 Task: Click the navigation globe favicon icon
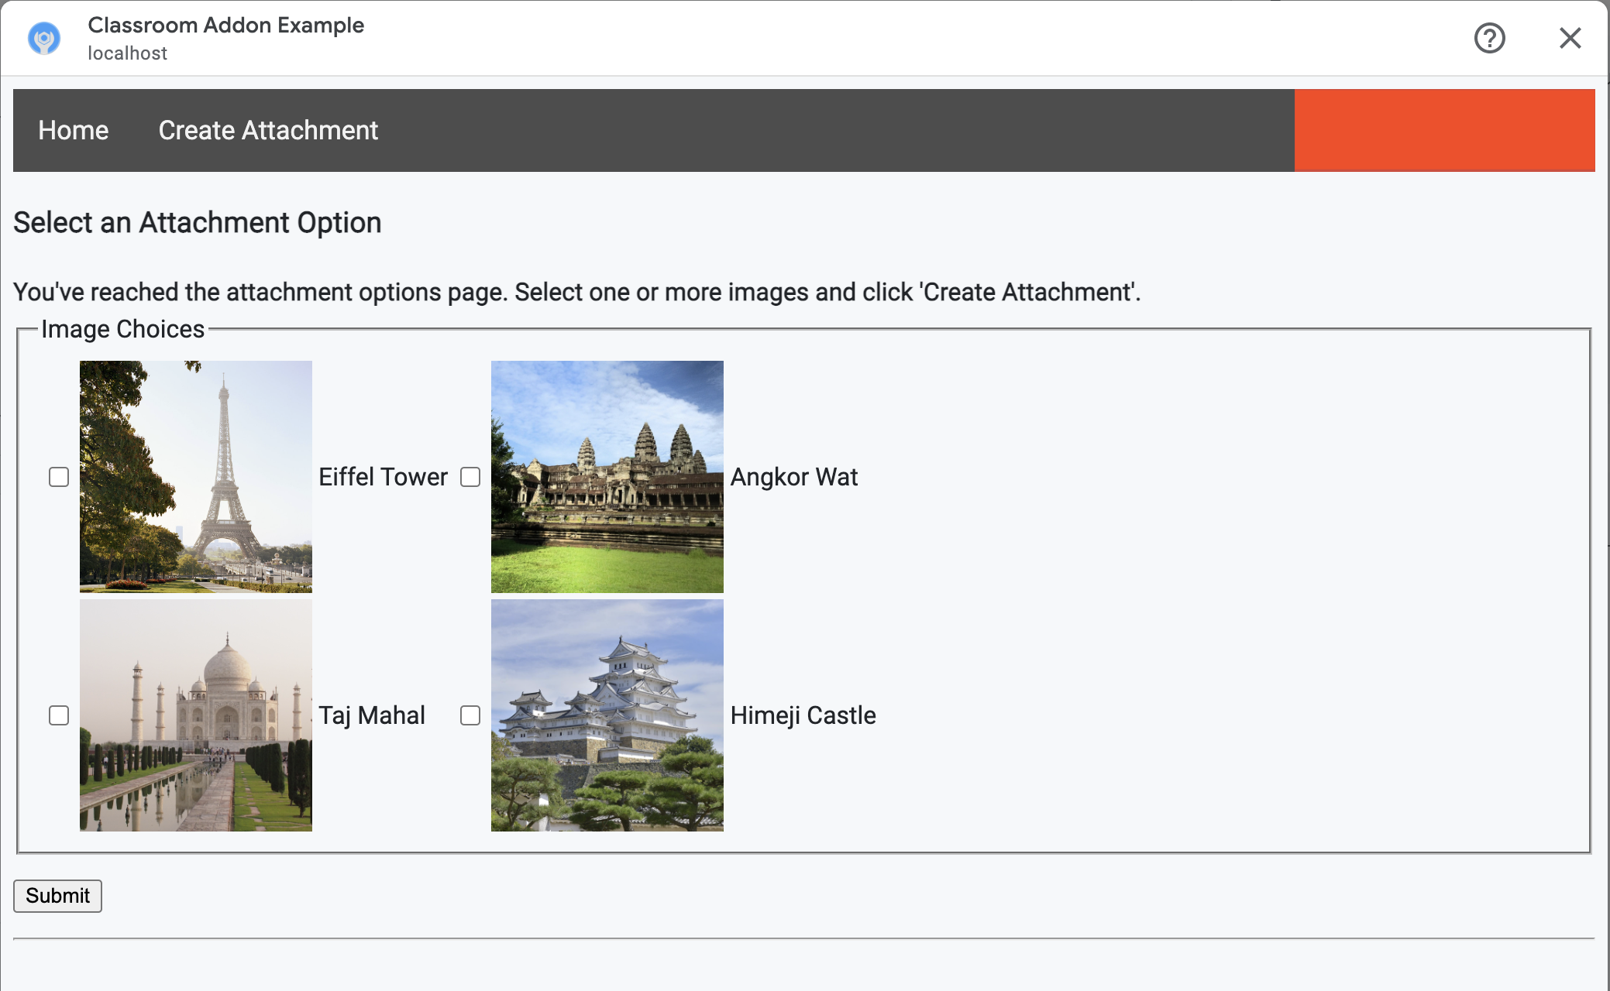point(46,37)
